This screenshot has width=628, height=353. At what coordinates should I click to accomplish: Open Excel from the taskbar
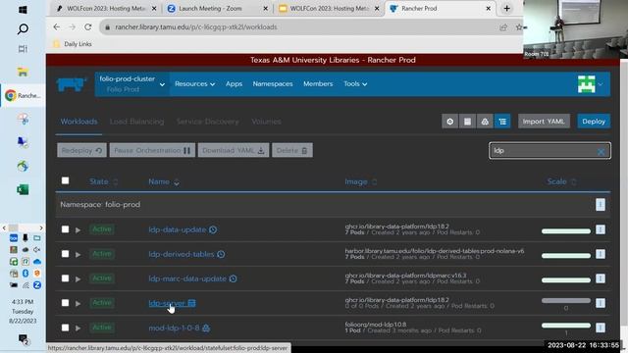click(x=23, y=189)
